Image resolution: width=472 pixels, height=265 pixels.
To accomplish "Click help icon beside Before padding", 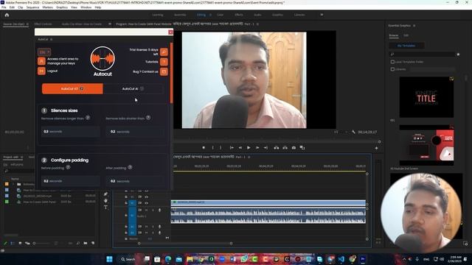I will (68, 167).
